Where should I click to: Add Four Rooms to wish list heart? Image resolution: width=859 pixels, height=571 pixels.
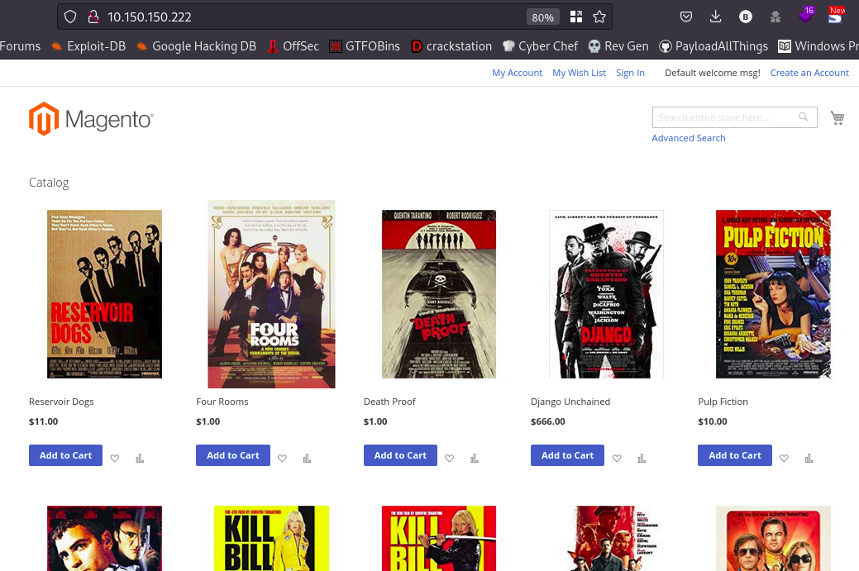(x=282, y=459)
